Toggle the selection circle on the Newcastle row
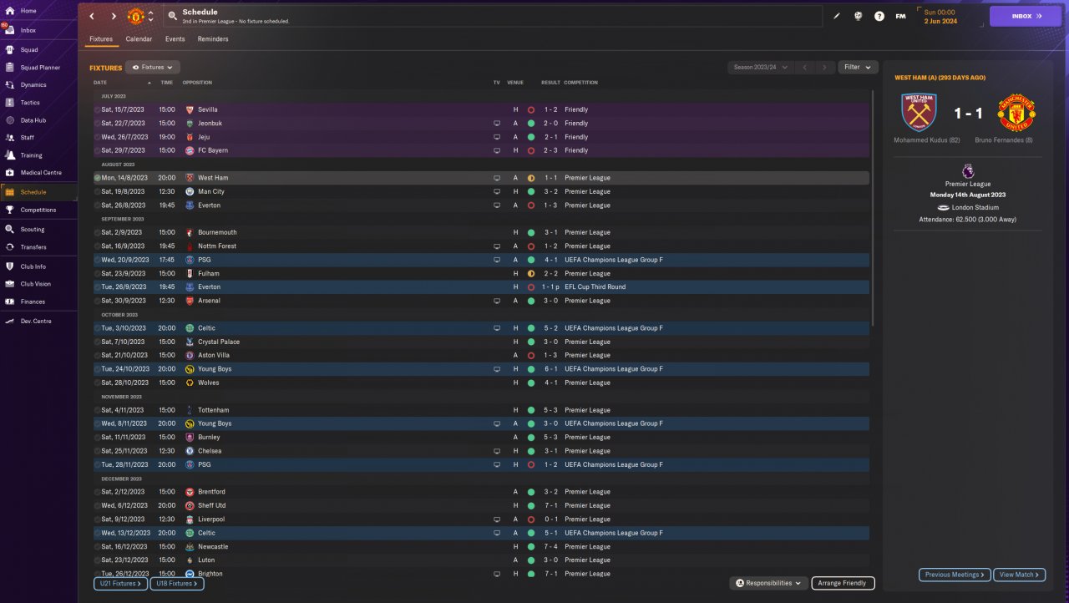This screenshot has width=1069, height=603. pyautogui.click(x=98, y=546)
